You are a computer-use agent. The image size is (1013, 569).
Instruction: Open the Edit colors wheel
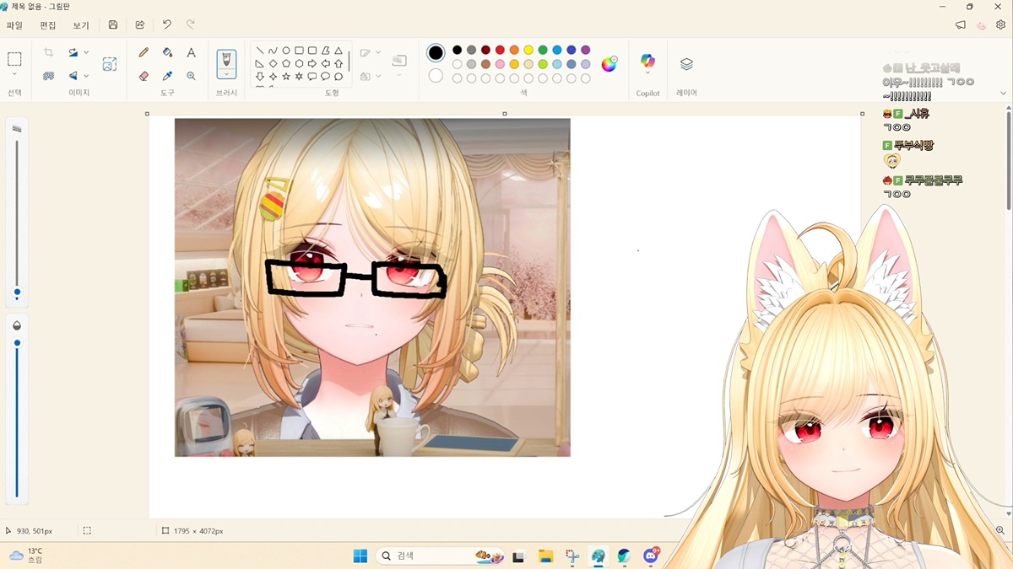[609, 64]
